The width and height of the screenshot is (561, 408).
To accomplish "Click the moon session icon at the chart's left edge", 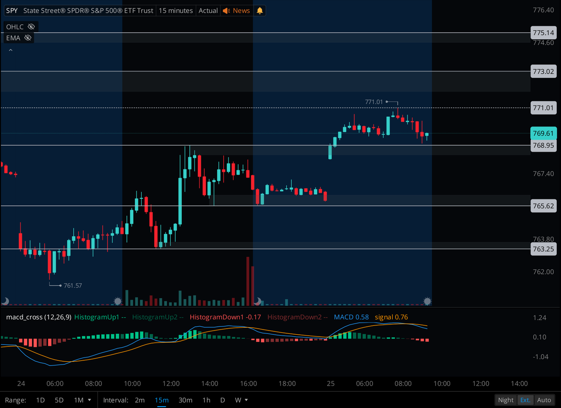I will 5,301.
